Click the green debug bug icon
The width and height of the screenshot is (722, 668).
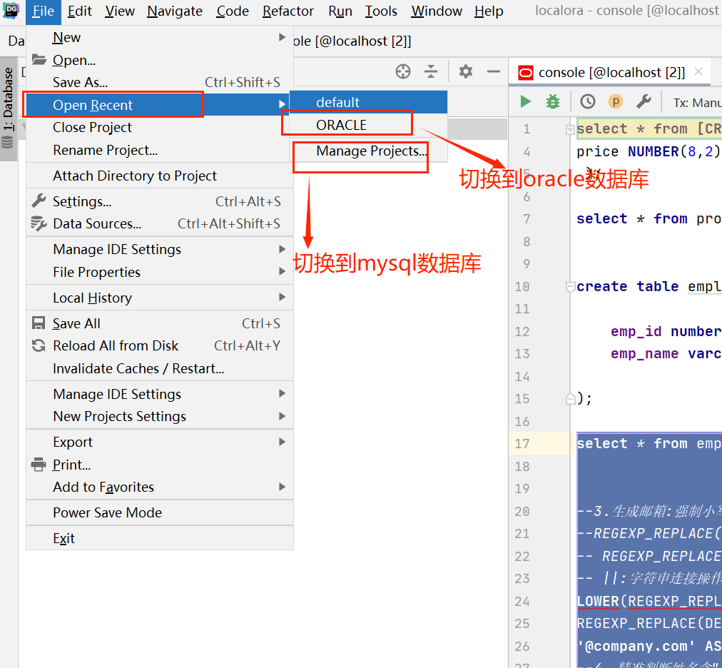click(552, 101)
